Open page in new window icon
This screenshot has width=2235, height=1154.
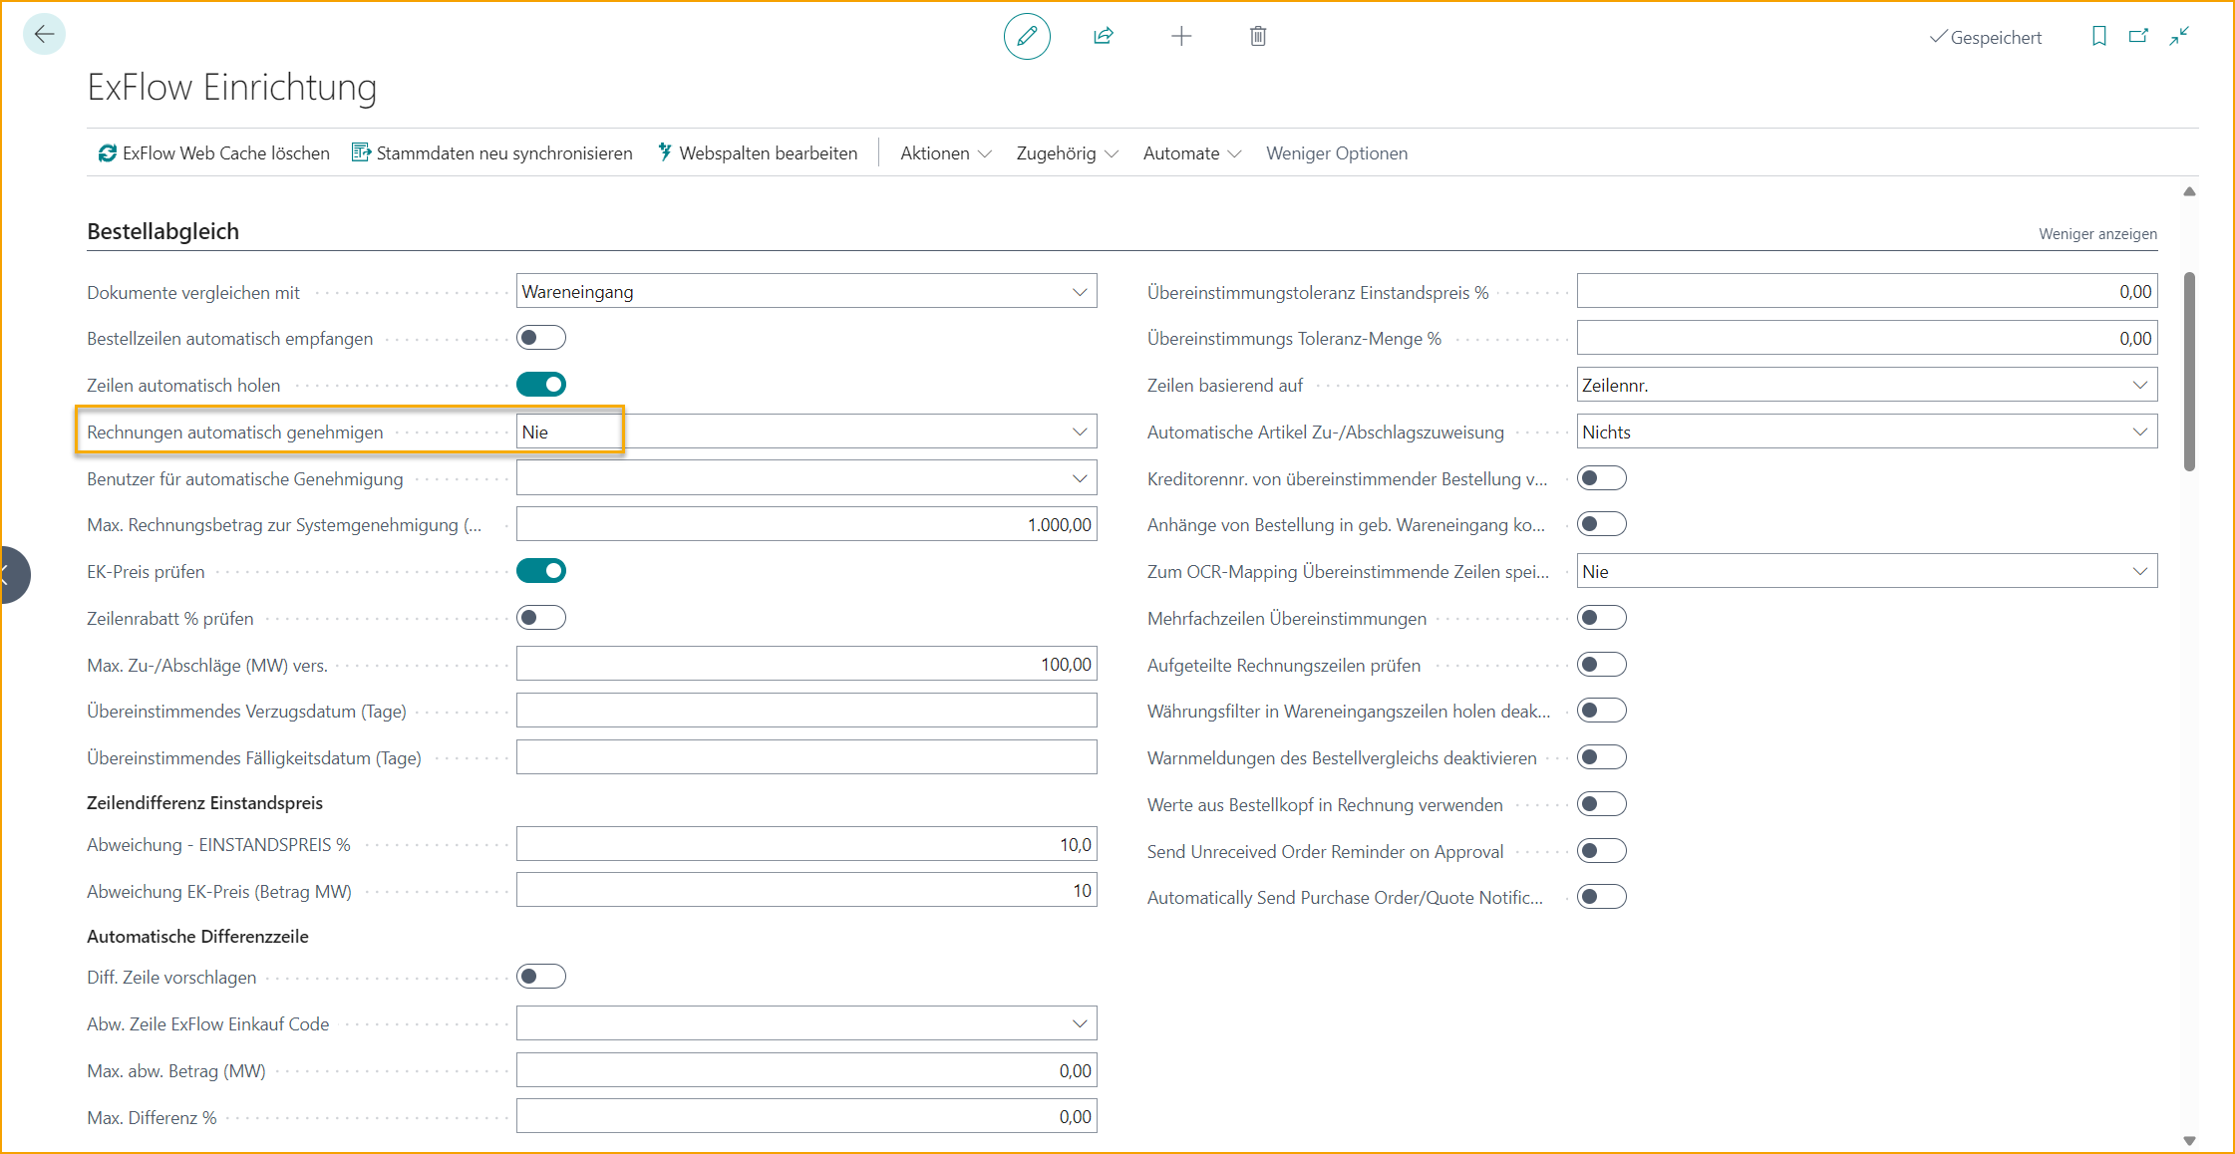pos(2138,36)
